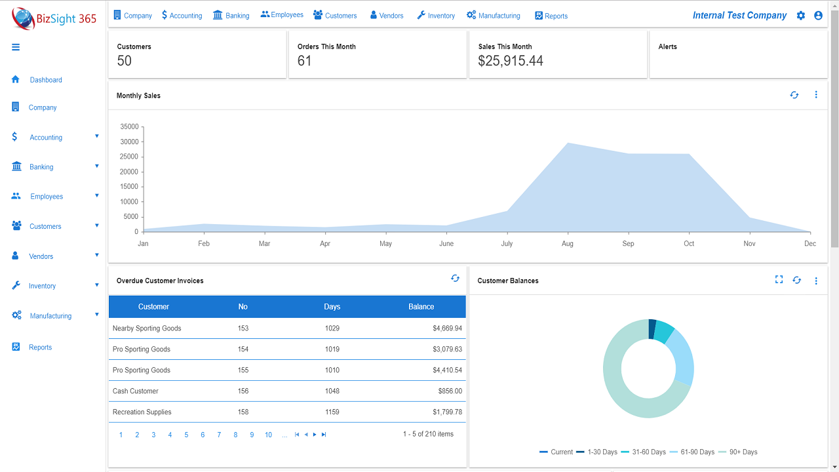Refresh the Customer Balances chart
This screenshot has height=472, width=839.
click(x=797, y=280)
